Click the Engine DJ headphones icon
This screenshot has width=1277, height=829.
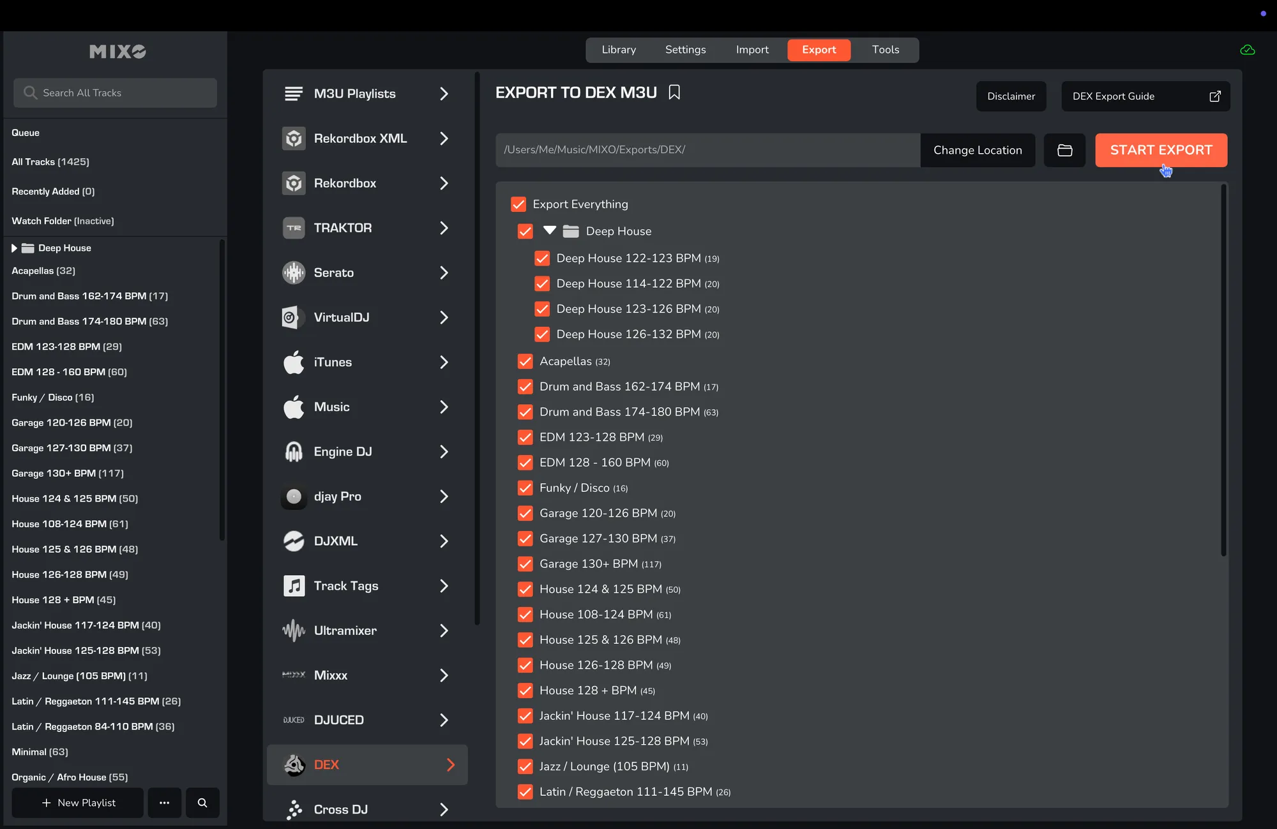click(x=294, y=452)
